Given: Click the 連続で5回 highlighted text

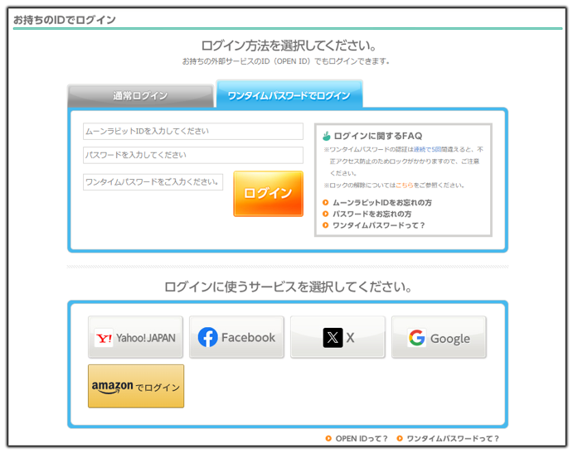Looking at the screenshot, I should (427, 149).
